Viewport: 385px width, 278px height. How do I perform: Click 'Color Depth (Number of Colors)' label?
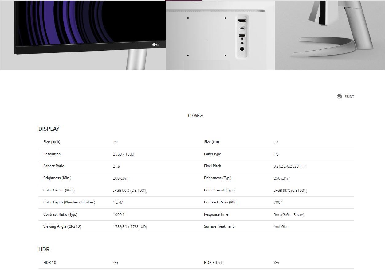tap(69, 202)
